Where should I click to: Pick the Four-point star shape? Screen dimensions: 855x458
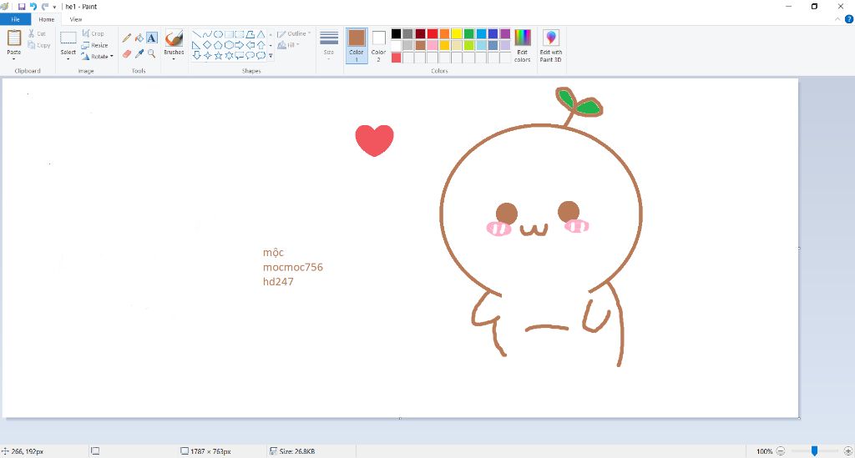click(x=207, y=55)
